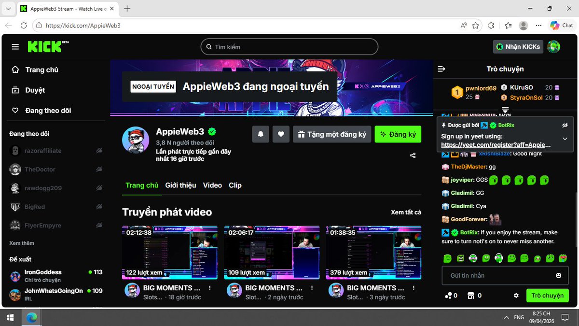
Task: Add this page to favorites star
Action: point(476,26)
